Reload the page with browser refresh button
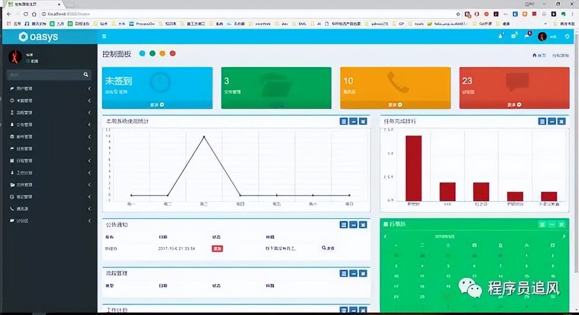The image size is (579, 315). point(26,14)
